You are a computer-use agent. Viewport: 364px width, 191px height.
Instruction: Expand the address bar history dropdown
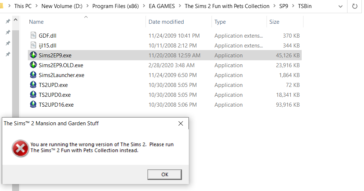pyautogui.click(x=340, y=6)
